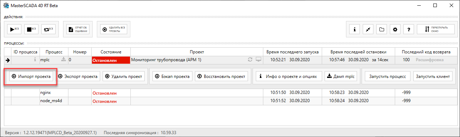460x137 pixels.
Task: Click Экспорт проекта button
Action: point(78,76)
